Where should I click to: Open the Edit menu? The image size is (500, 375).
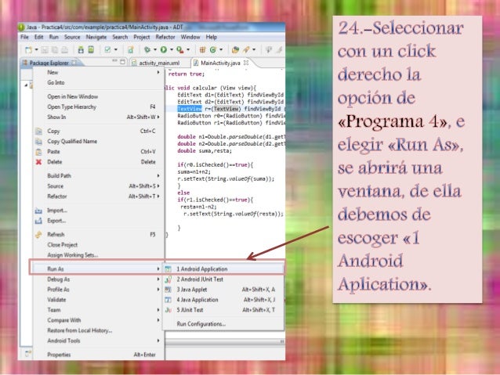(39, 37)
